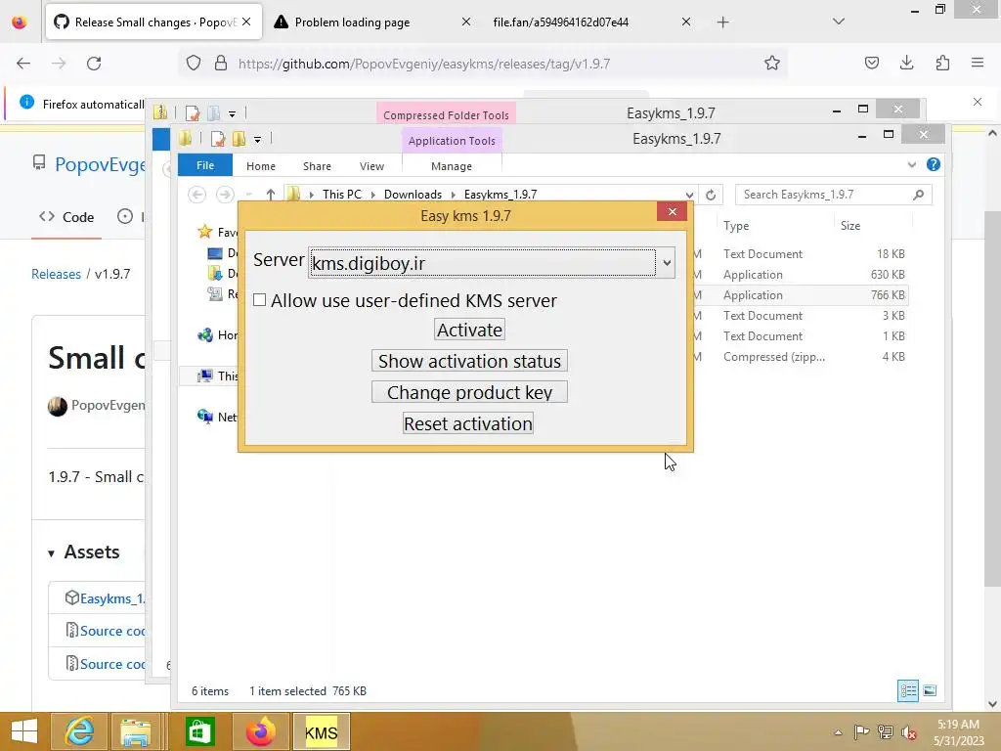Viewport: 1001px width, 751px height.
Task: Click New folder icon in quick access toolbar
Action: (x=239, y=139)
